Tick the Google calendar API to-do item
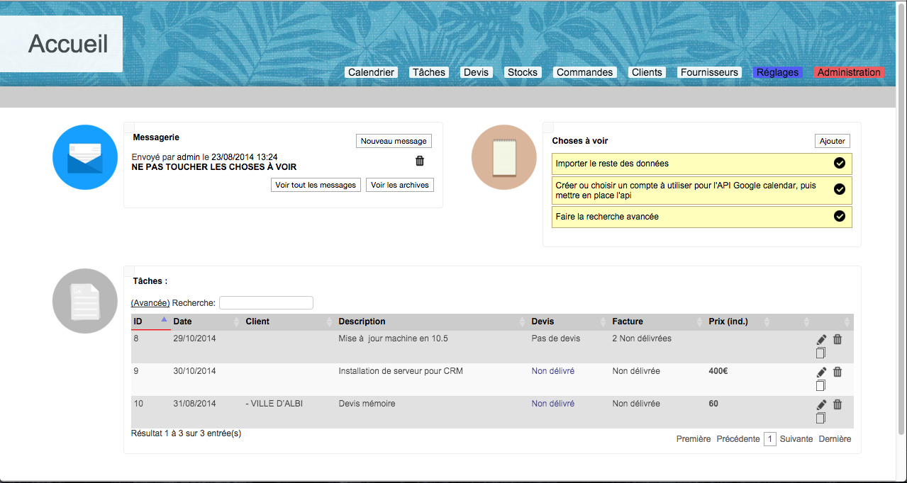The height and width of the screenshot is (483, 907). pos(840,190)
